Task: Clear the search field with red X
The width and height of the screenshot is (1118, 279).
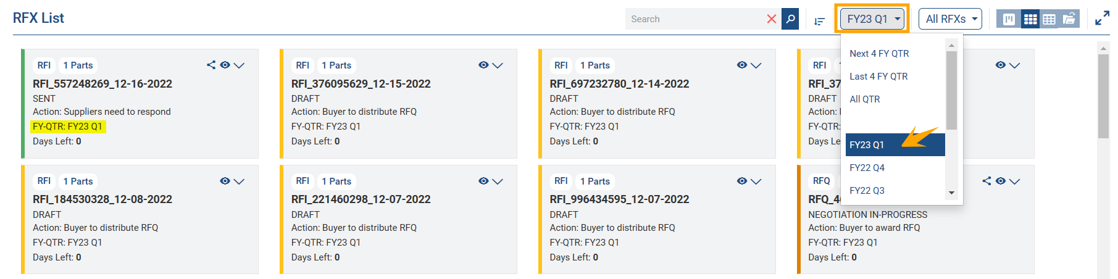Action: [x=771, y=19]
